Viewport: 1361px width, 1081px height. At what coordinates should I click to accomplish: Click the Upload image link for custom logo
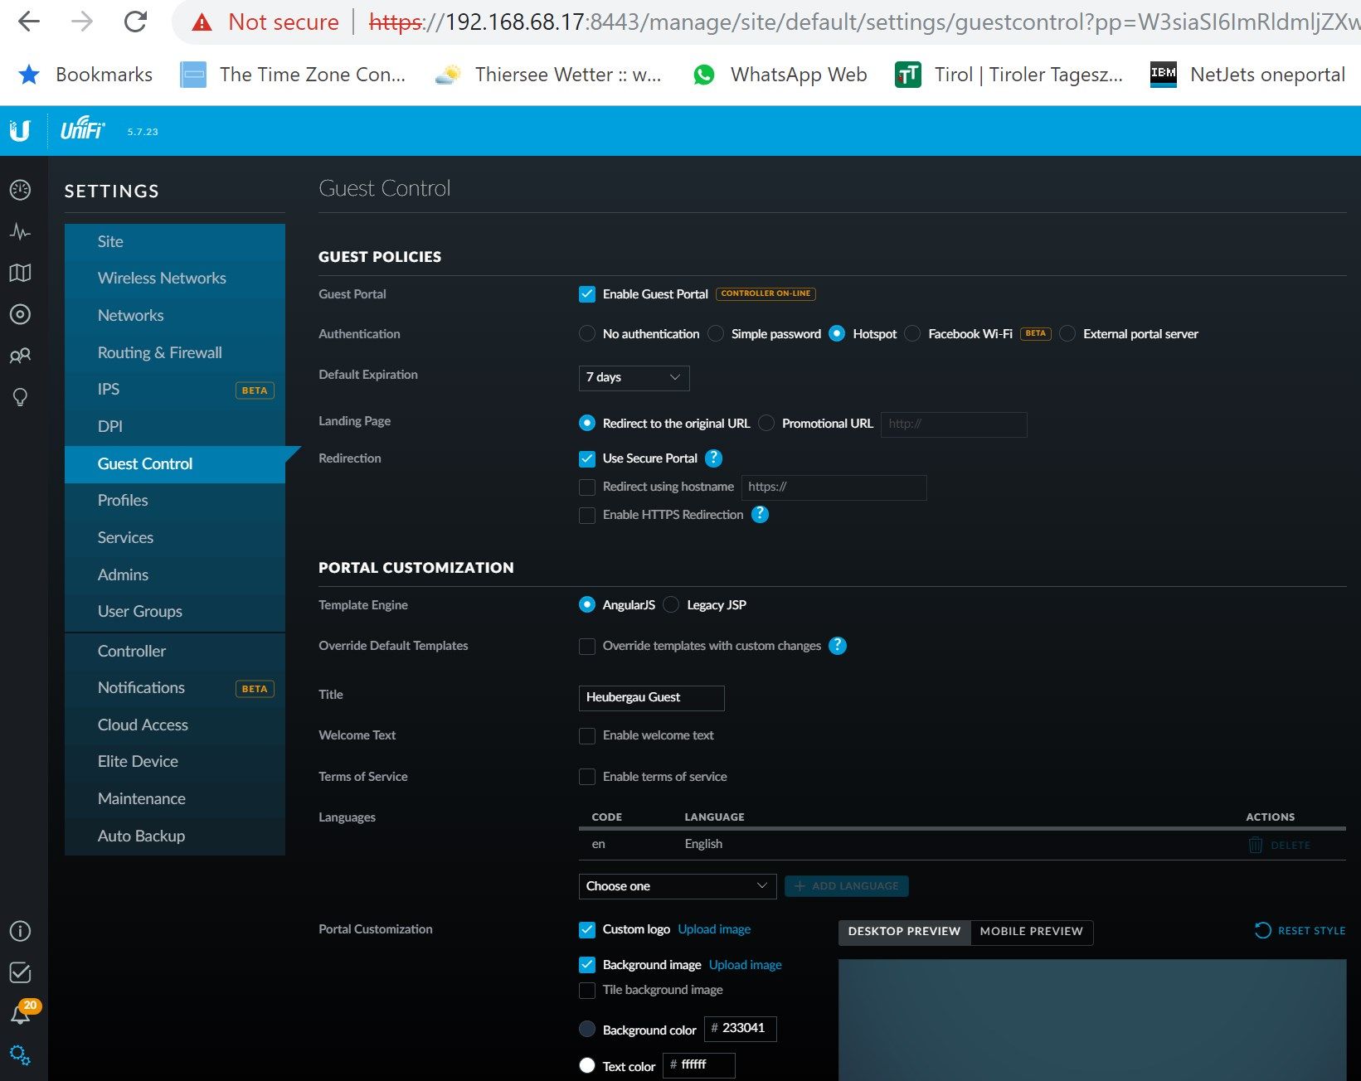pyautogui.click(x=713, y=928)
